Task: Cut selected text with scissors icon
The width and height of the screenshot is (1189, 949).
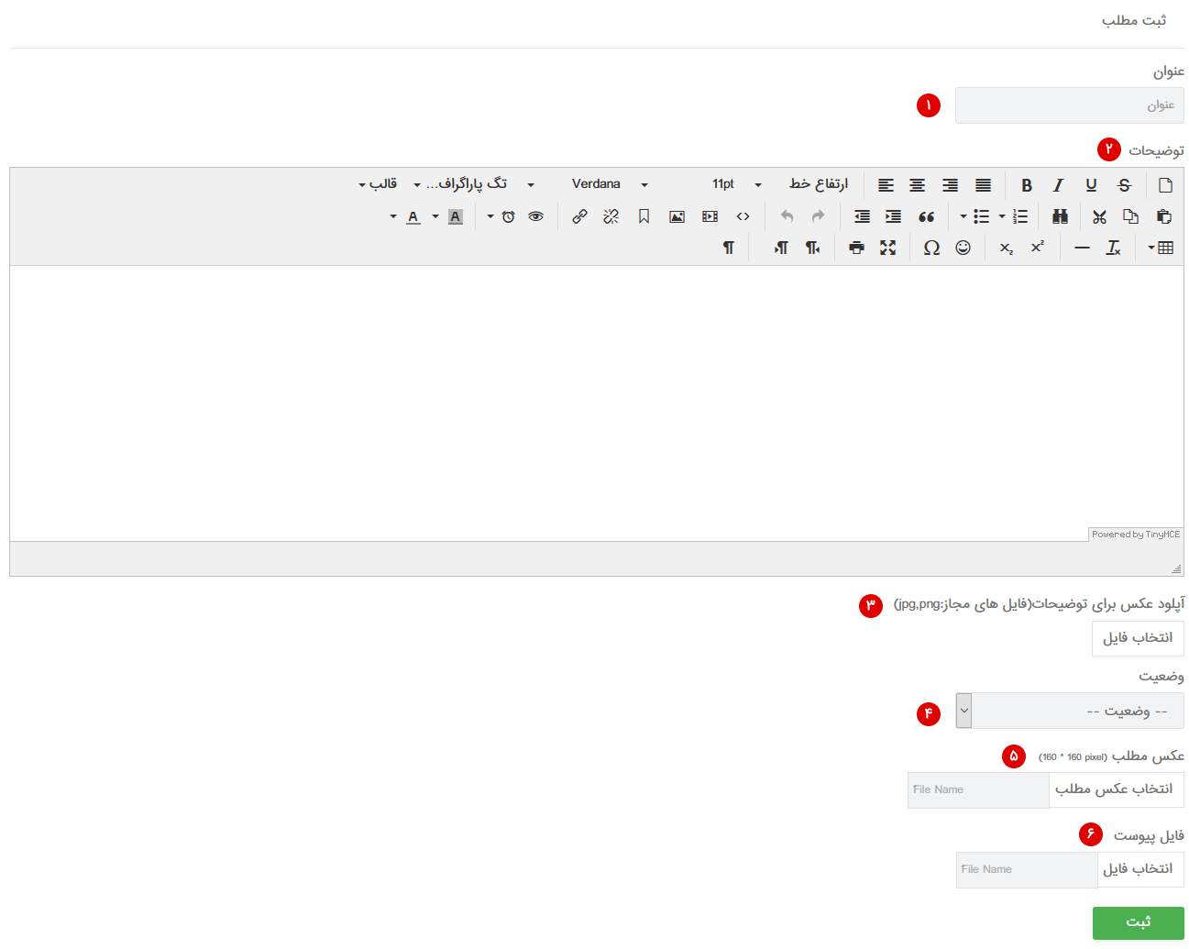Action: [1099, 216]
